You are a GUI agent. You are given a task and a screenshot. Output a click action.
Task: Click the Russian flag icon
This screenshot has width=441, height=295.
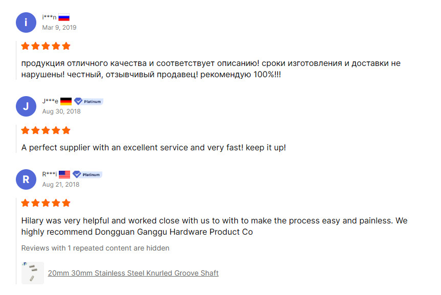(x=64, y=17)
